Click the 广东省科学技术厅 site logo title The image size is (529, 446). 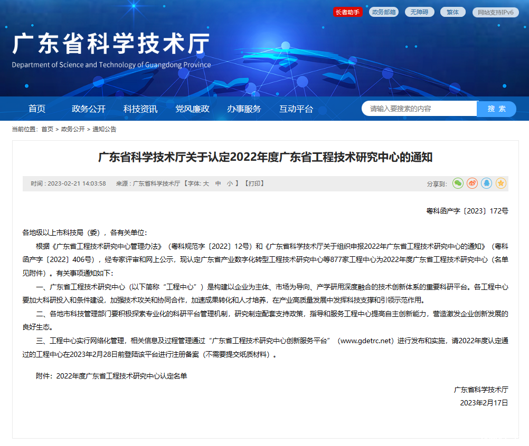coord(111,44)
